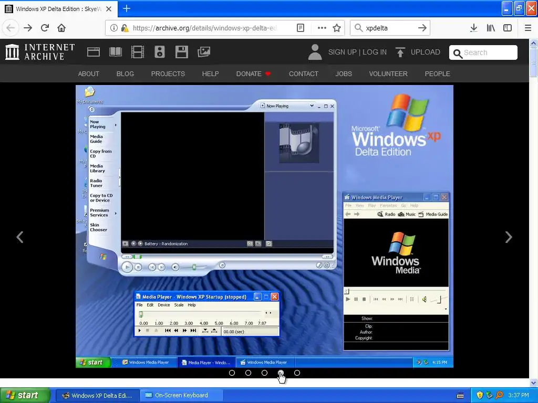Click the Internet Archive logo

pyautogui.click(x=40, y=52)
